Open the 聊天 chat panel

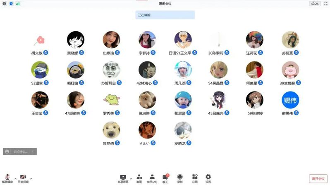coord(165,179)
